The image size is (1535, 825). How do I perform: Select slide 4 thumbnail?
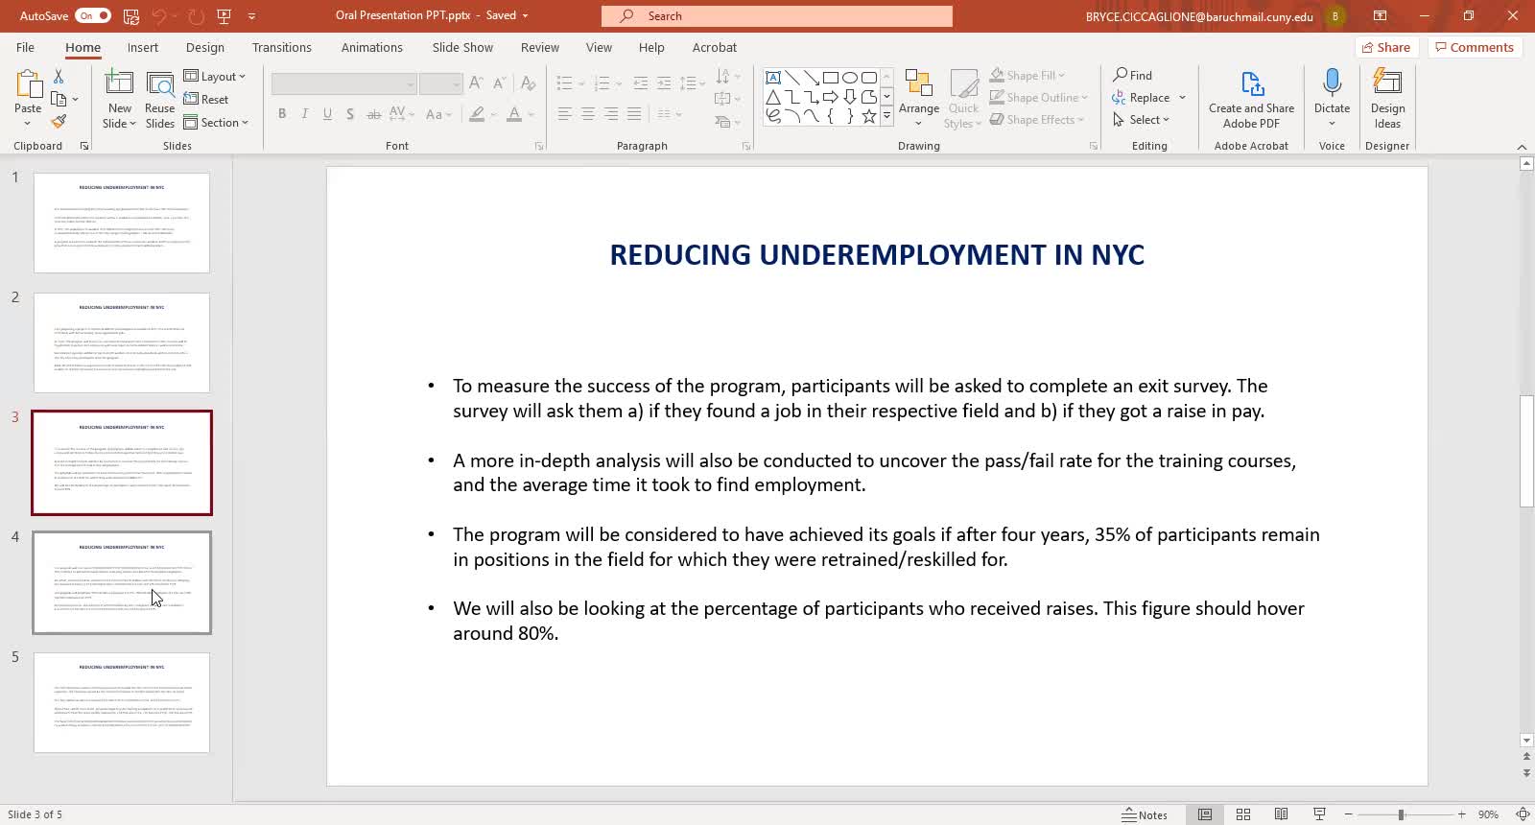click(122, 582)
